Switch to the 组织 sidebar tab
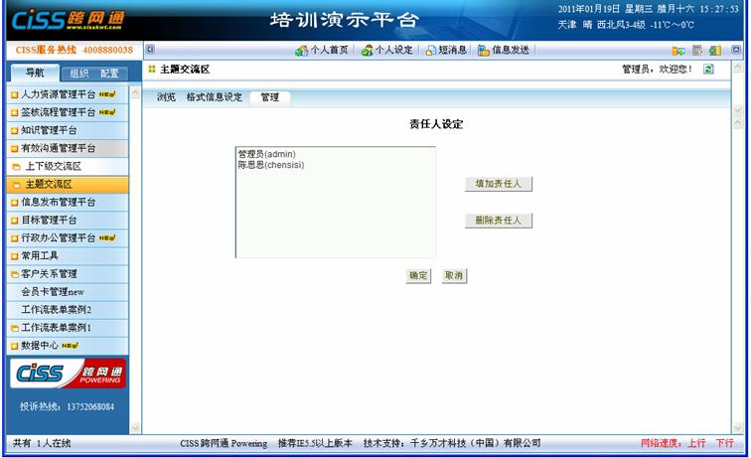 (x=78, y=74)
